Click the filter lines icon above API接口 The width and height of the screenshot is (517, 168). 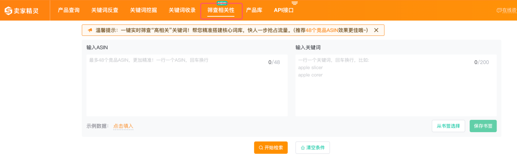[294, 3]
